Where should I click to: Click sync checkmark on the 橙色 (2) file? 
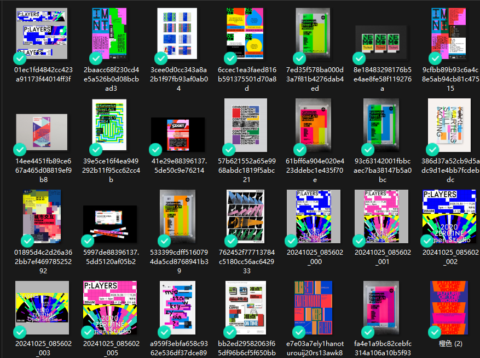coord(435,332)
